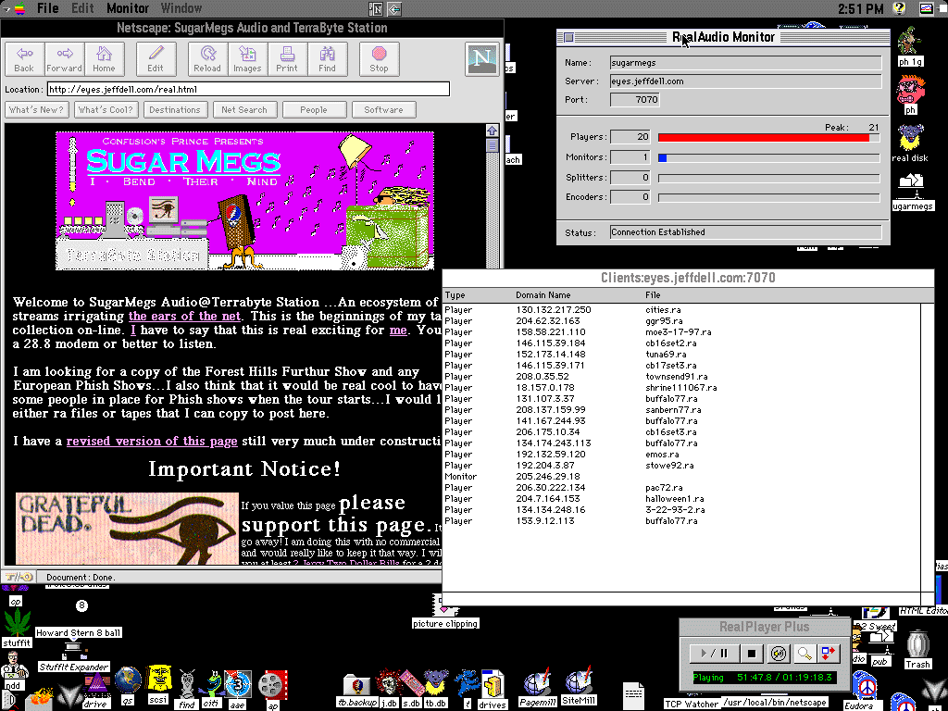948x711 pixels.
Task: Click the RealPlayer 'Playing' time display
Action: tap(765, 678)
